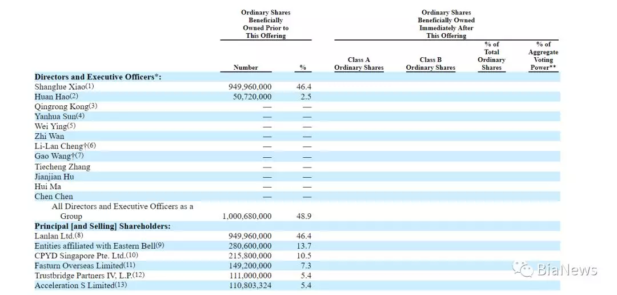Select the name Yanhua Sun(4)

pyautogui.click(x=59, y=116)
